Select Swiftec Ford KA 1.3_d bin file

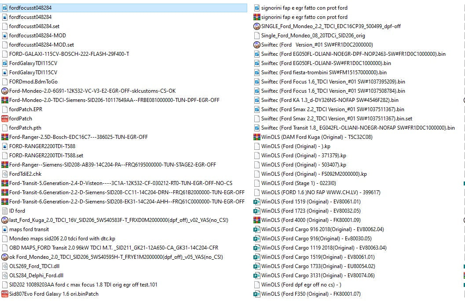pyautogui.click(x=330, y=100)
